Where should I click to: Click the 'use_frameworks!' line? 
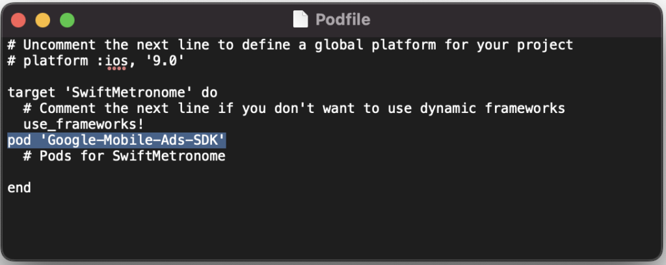pyautogui.click(x=84, y=125)
